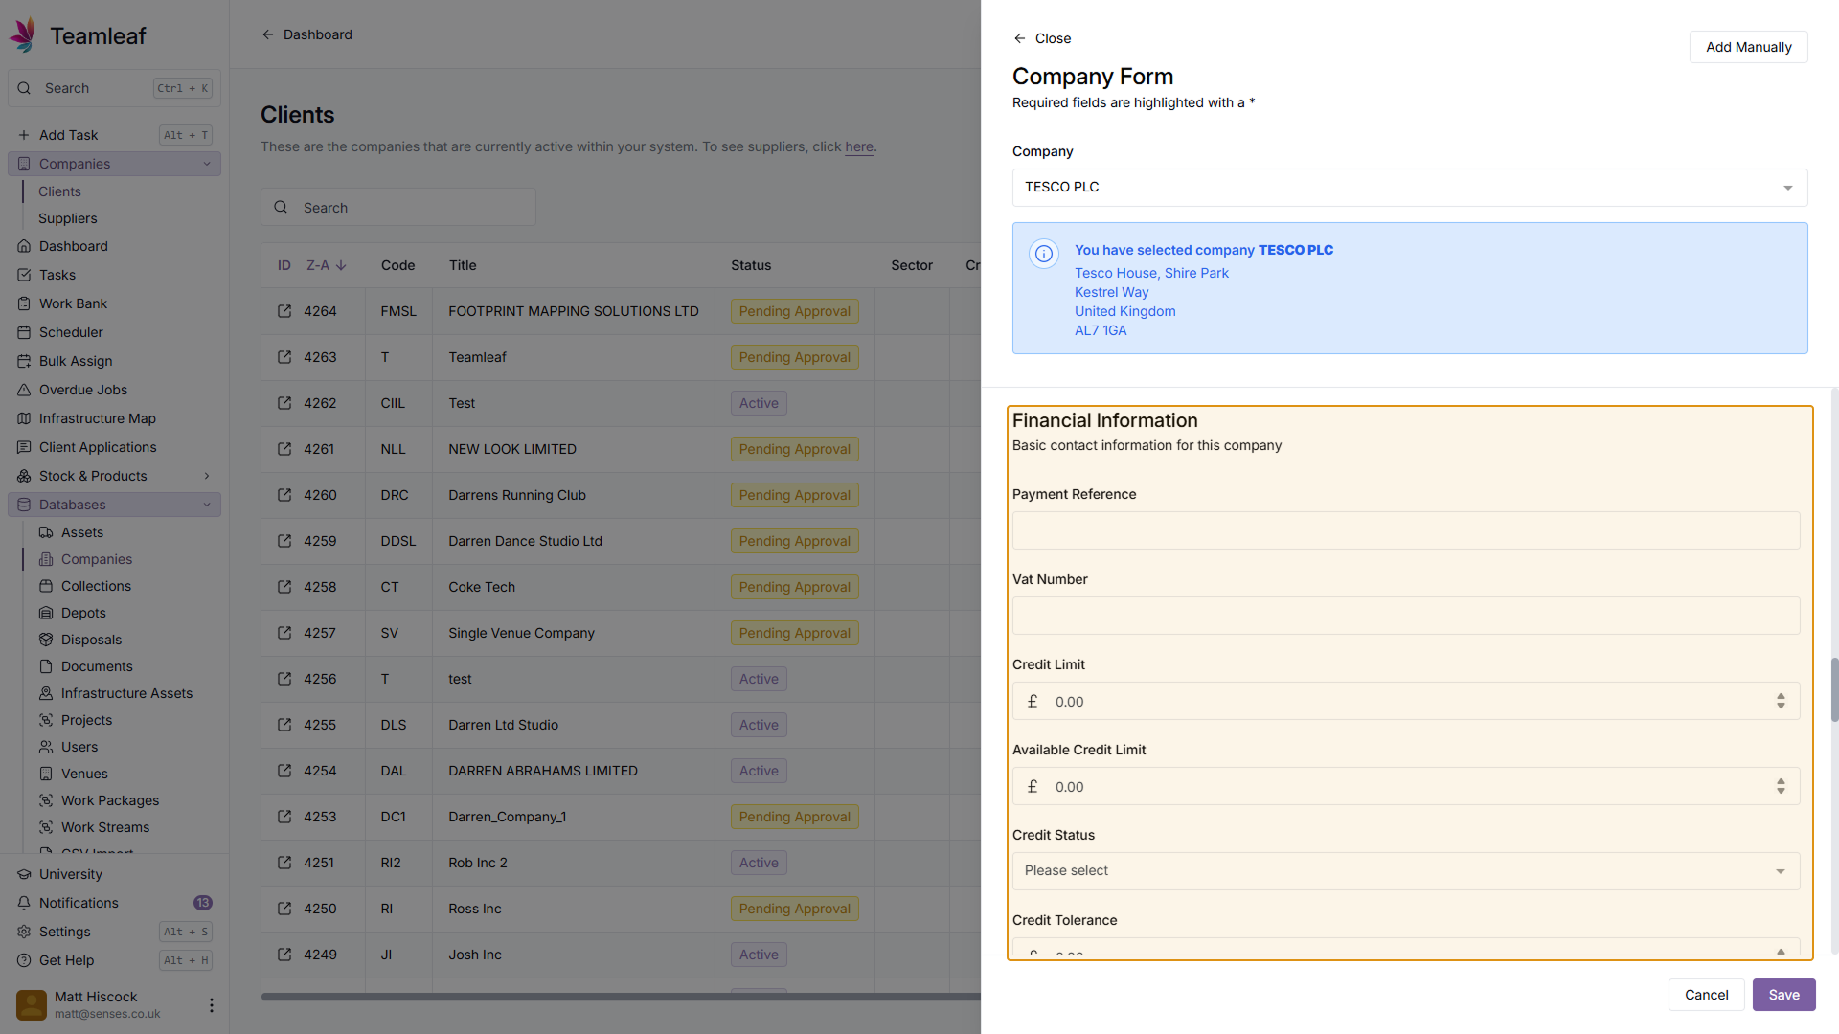The height and width of the screenshot is (1034, 1839).
Task: Open the Suppliers submenu item
Action: pyautogui.click(x=67, y=218)
